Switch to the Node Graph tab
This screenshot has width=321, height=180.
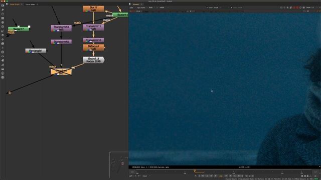tap(15, 4)
